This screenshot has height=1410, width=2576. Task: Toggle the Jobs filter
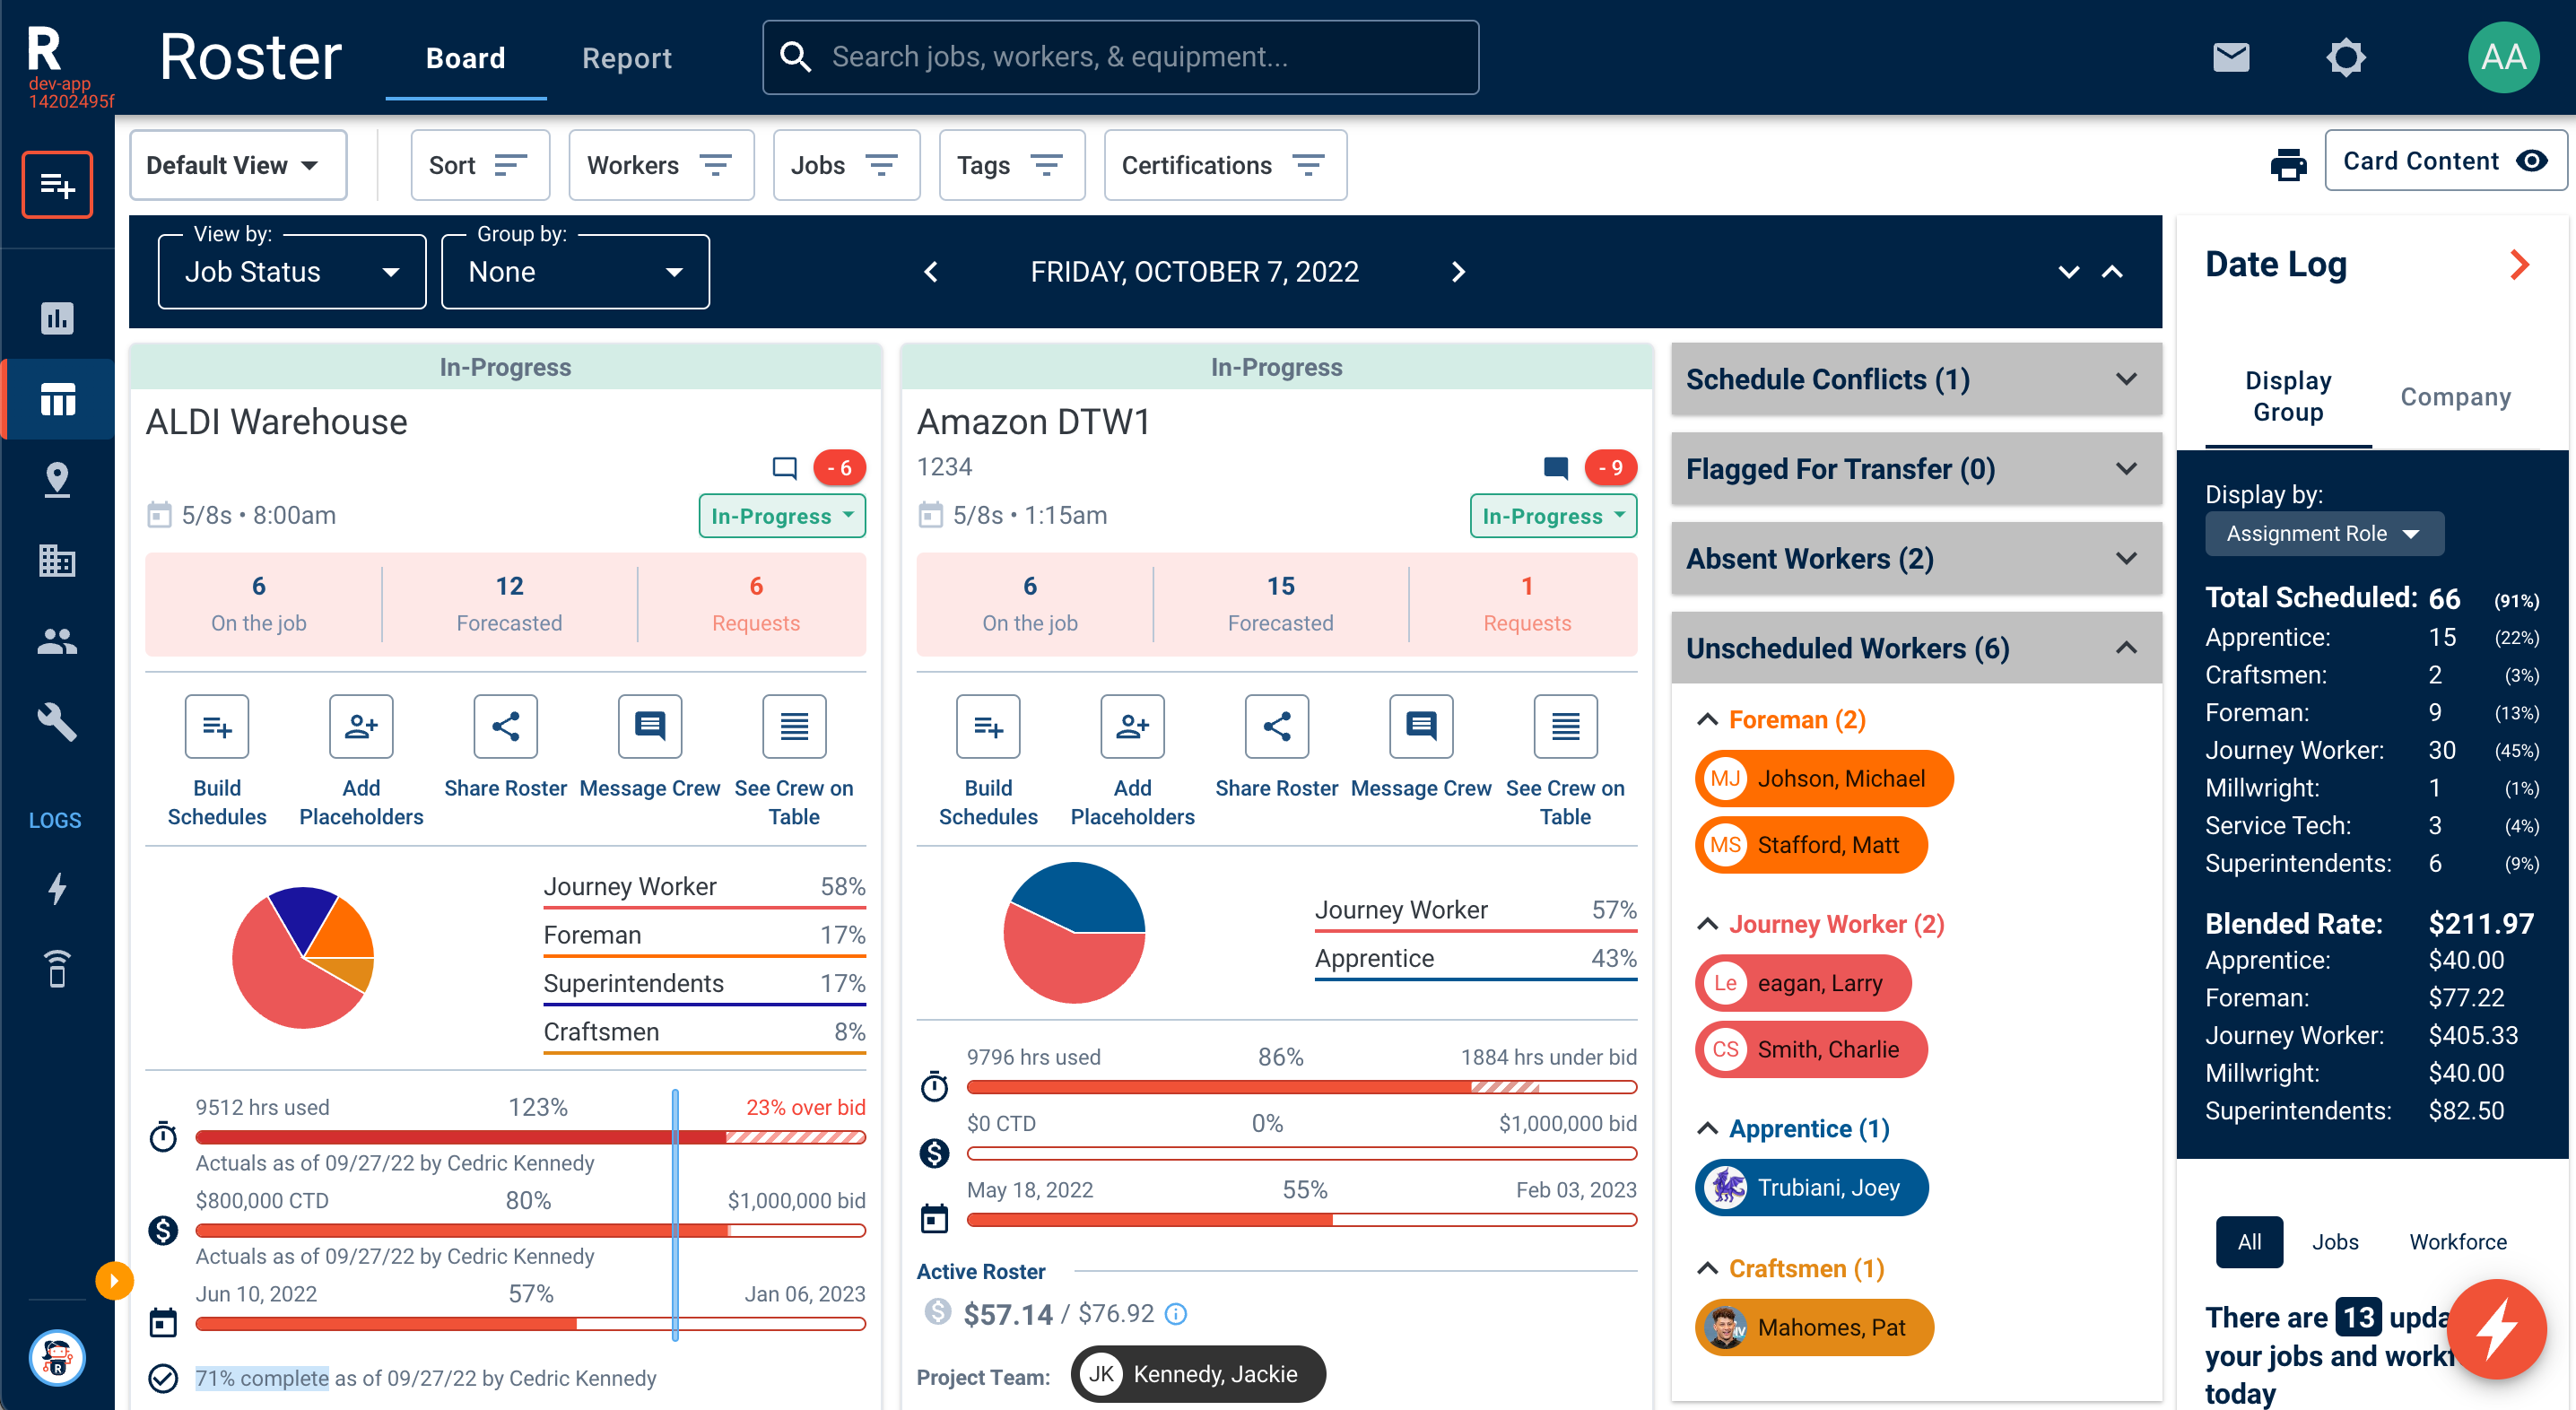click(846, 165)
